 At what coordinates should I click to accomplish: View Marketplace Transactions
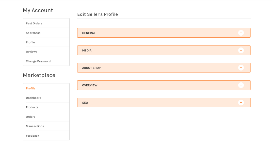(35, 126)
